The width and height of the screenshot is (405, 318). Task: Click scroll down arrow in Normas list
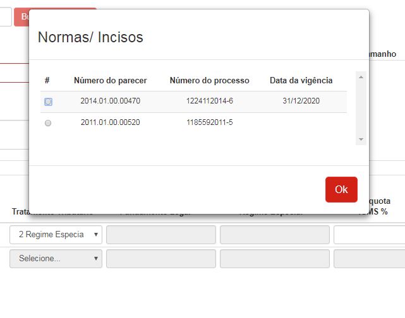pos(361,139)
